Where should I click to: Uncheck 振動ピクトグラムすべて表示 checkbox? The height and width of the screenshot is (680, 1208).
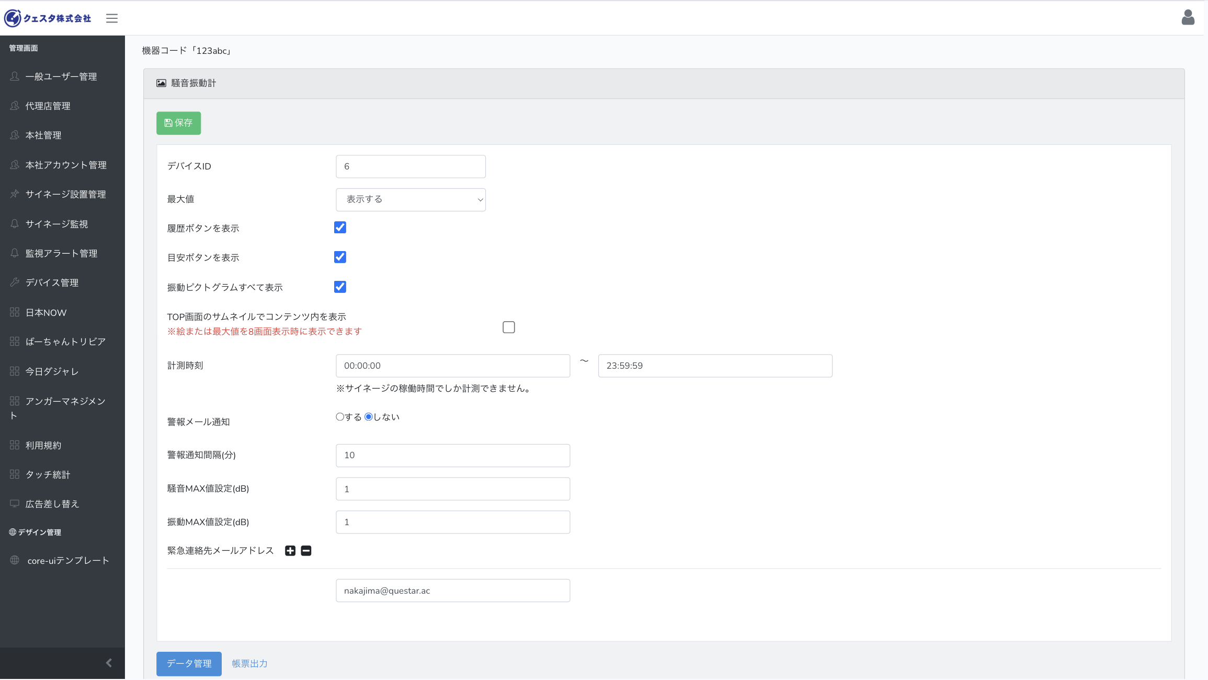[340, 287]
